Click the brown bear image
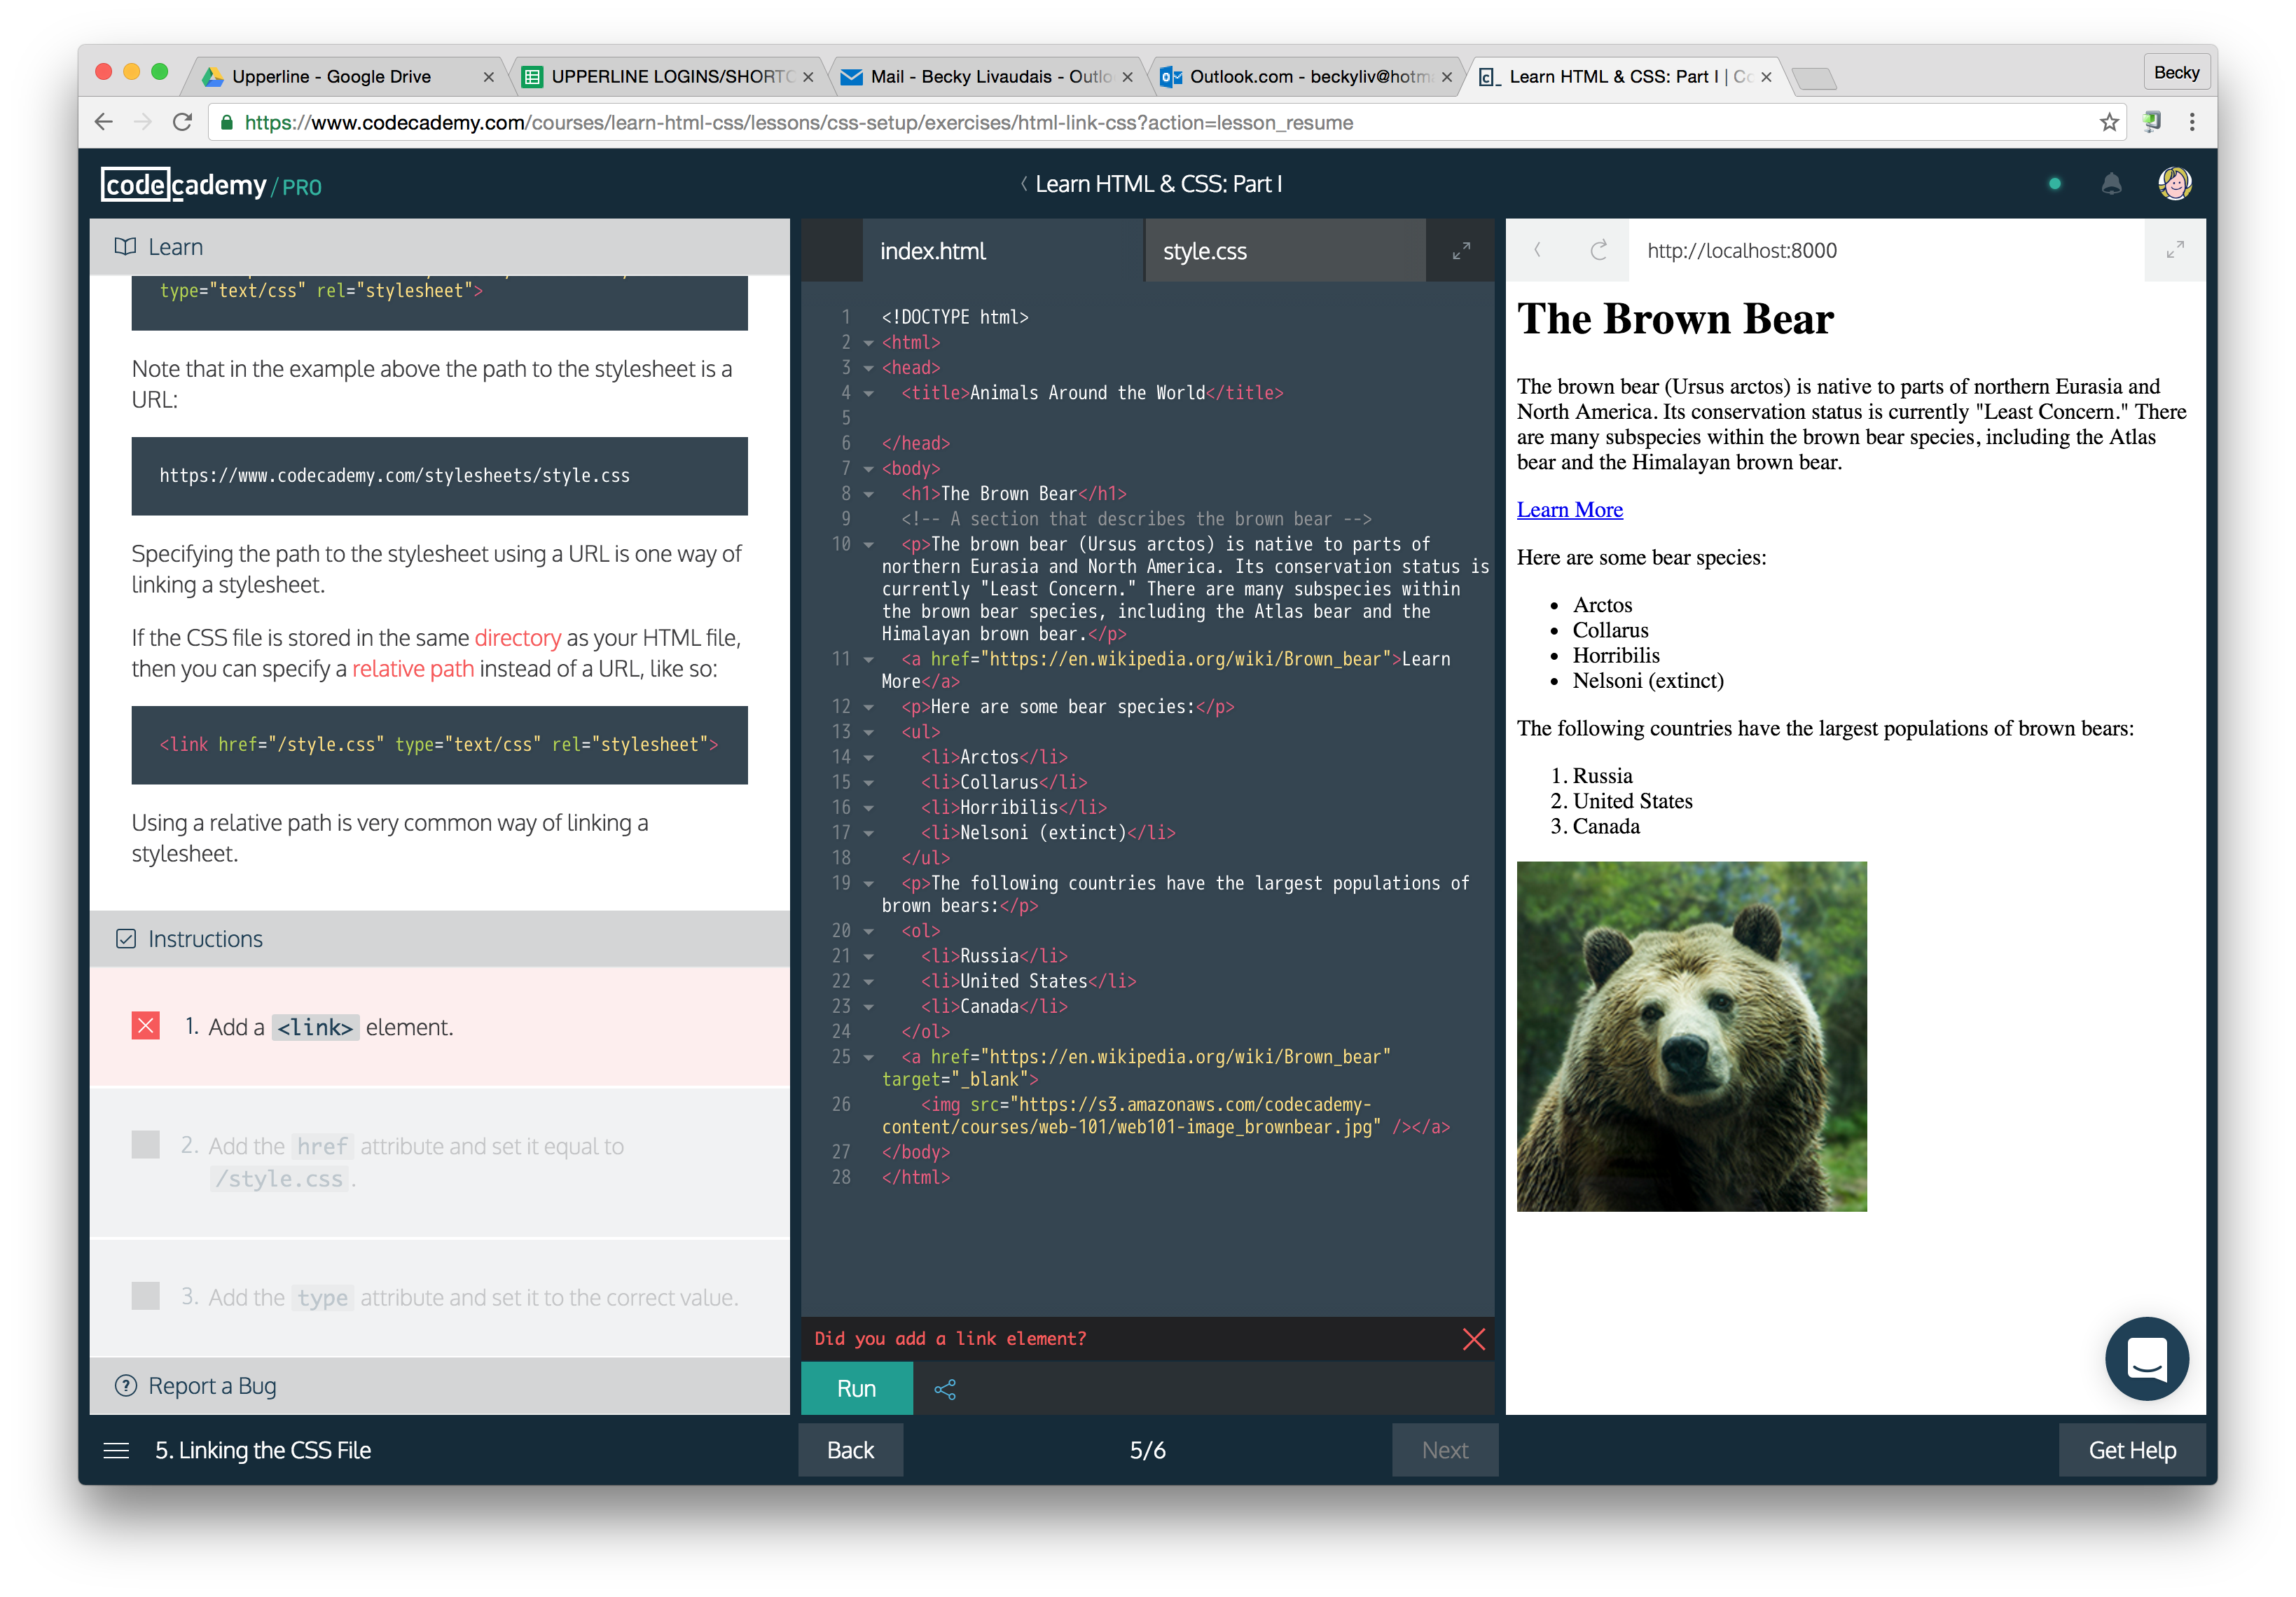Screen dimensions: 2296x1597 (x=1691, y=1037)
